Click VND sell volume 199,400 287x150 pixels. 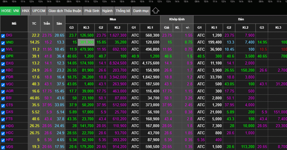215,42
